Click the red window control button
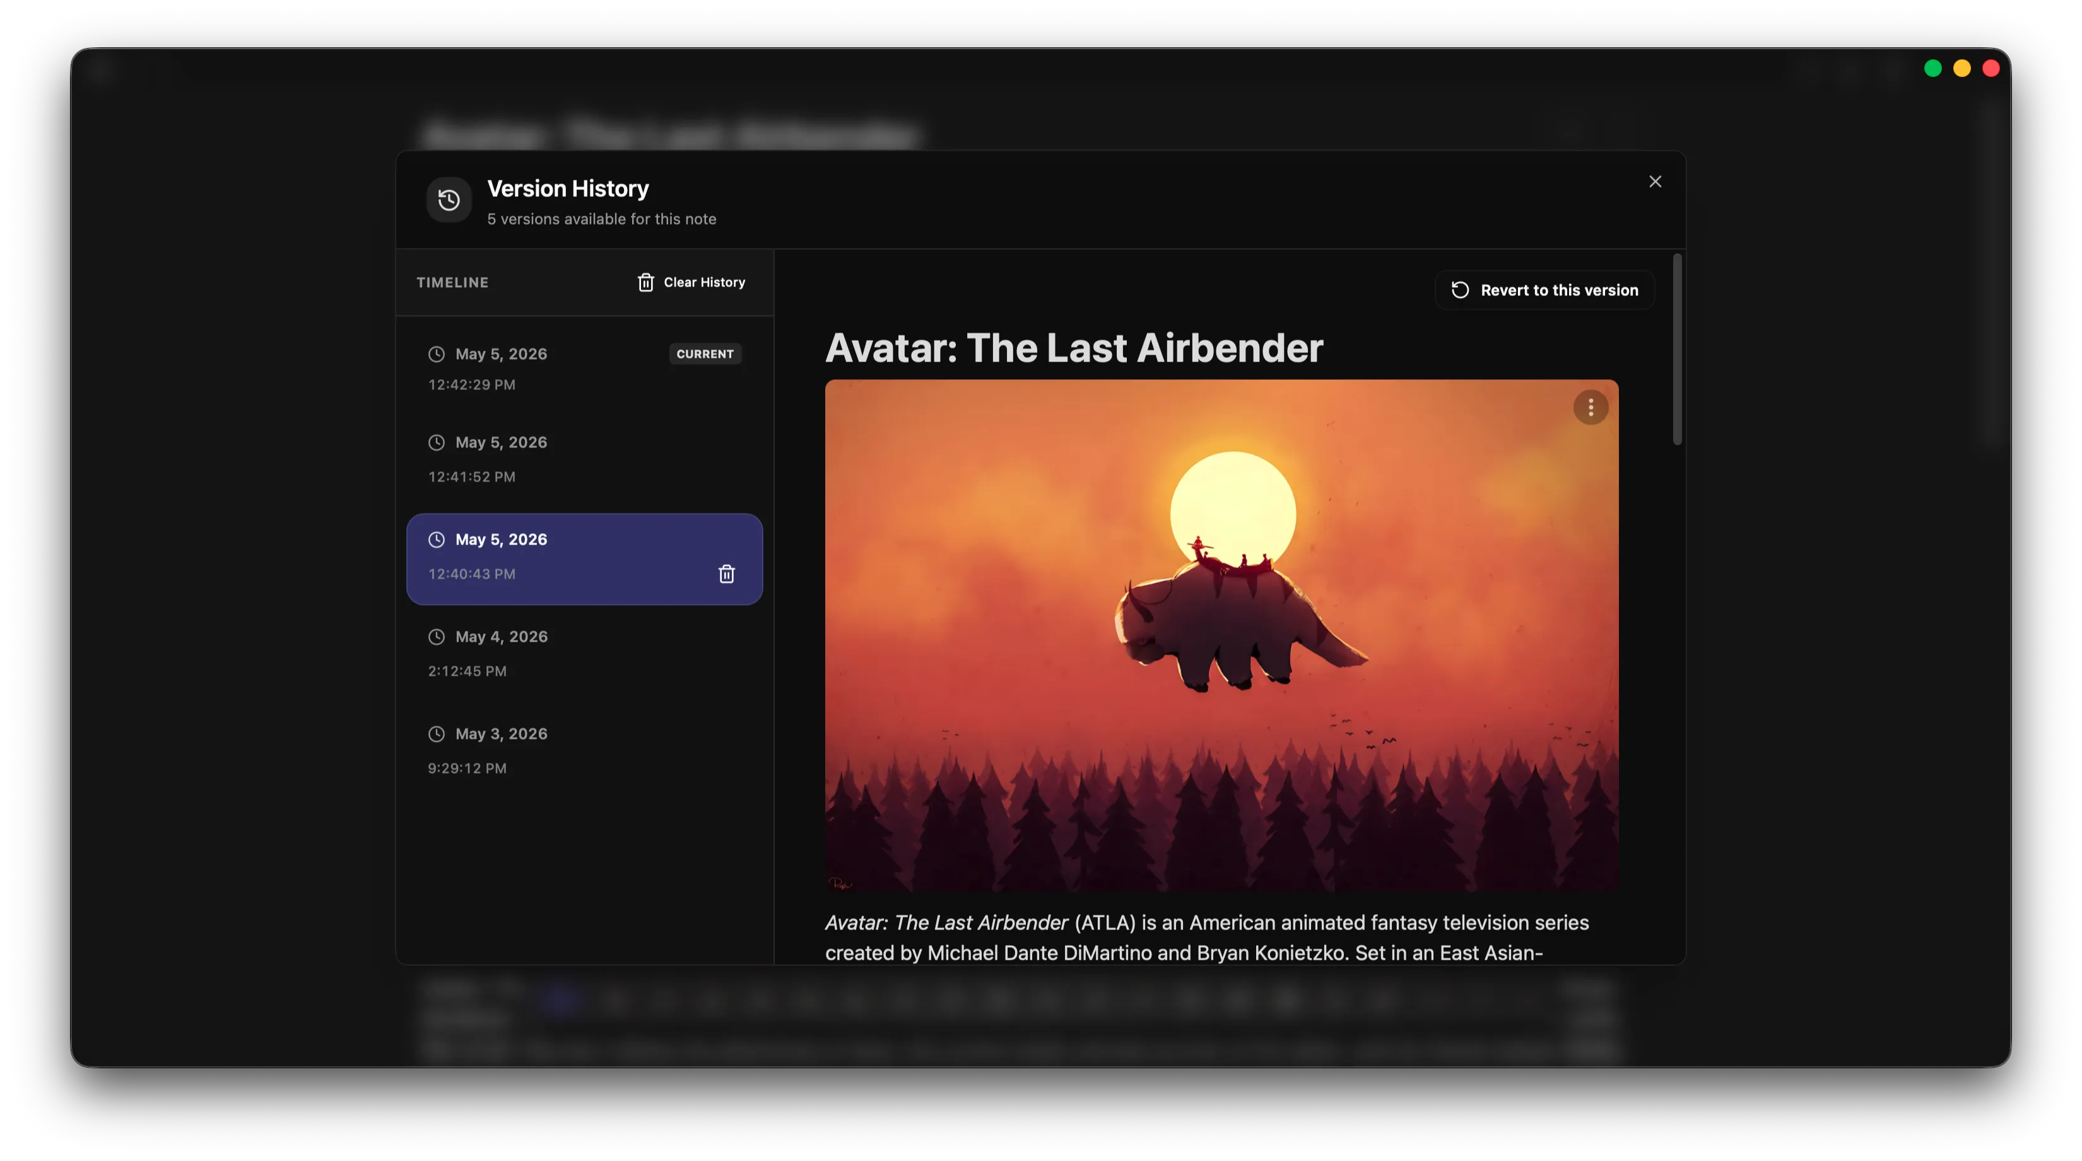Screen dimensions: 2082x1161 (1991, 69)
